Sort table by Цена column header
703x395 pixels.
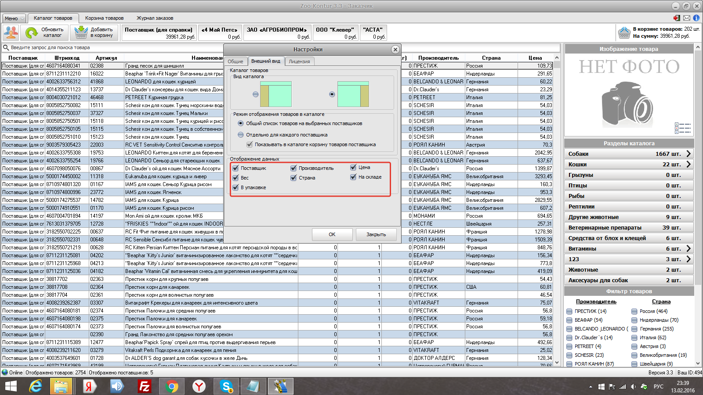(535, 57)
